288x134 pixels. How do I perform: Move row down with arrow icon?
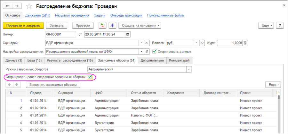(17, 85)
